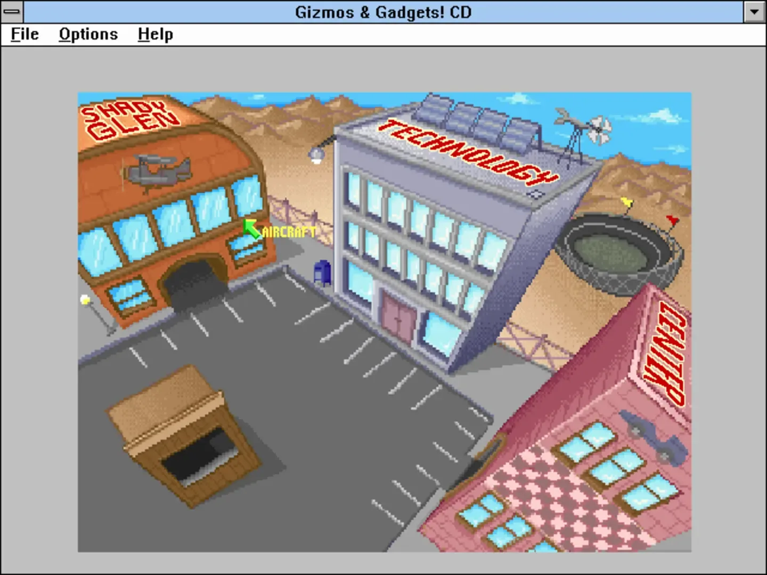Click the red flag on the pit's fence

[x=671, y=218]
